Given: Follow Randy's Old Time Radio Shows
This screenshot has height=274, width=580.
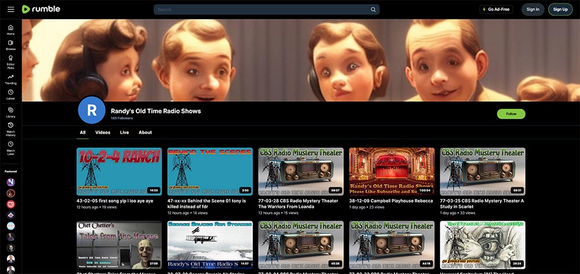Looking at the screenshot, I should (x=511, y=114).
